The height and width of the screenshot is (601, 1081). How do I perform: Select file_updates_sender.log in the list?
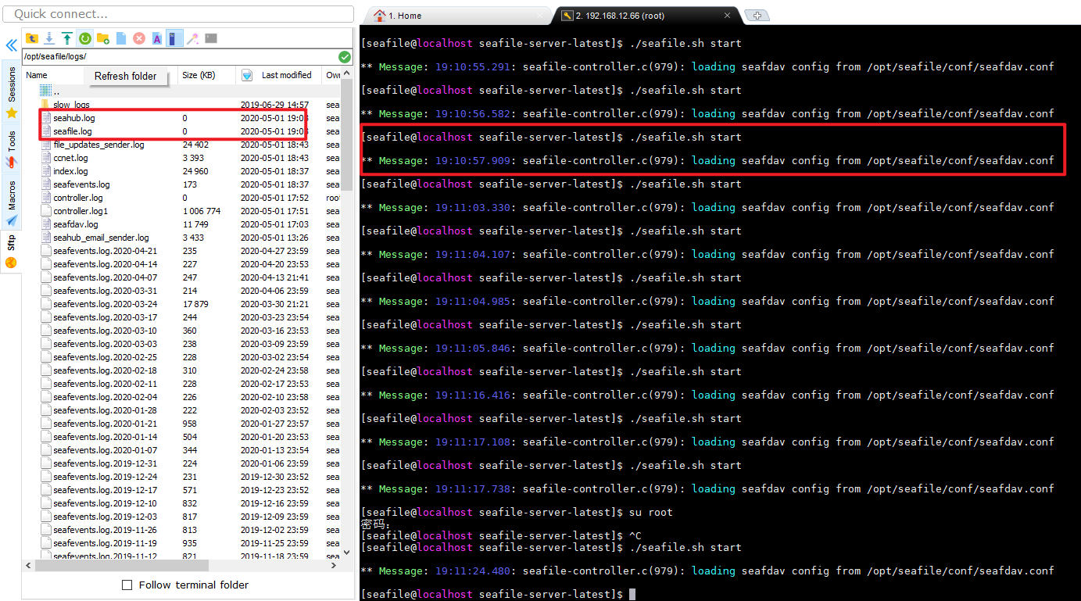coord(98,145)
